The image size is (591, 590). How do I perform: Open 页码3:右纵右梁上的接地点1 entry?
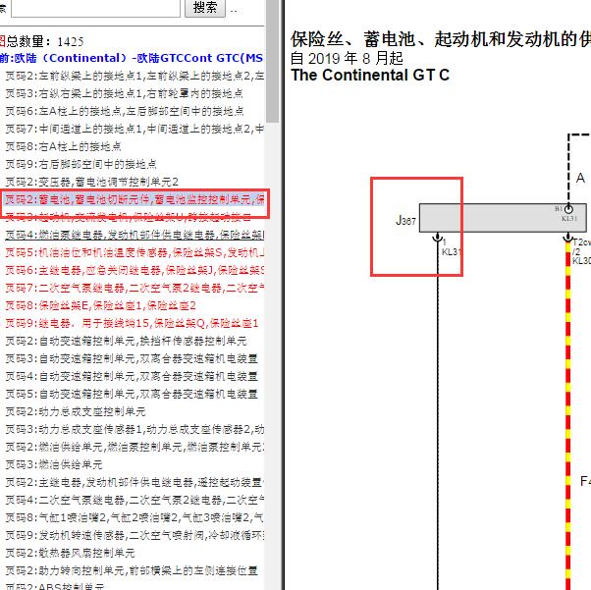124,93
